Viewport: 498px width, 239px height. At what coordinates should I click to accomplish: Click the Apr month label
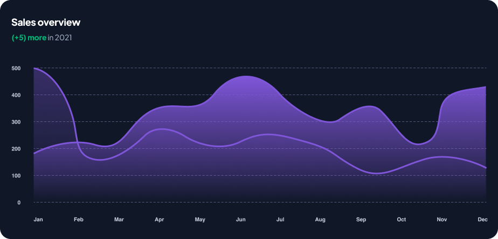pos(160,220)
